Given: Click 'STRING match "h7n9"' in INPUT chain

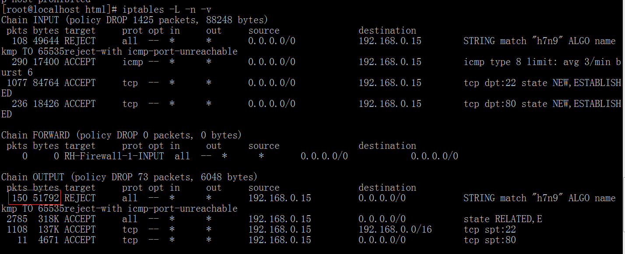Looking at the screenshot, I should pyautogui.click(x=511, y=41).
